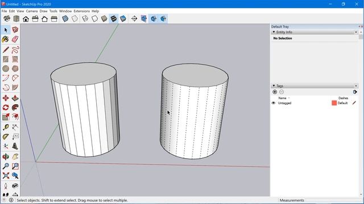Viewport: 364px width, 204px height.
Task: Choose the Pie arc tool
Action: 15,87
